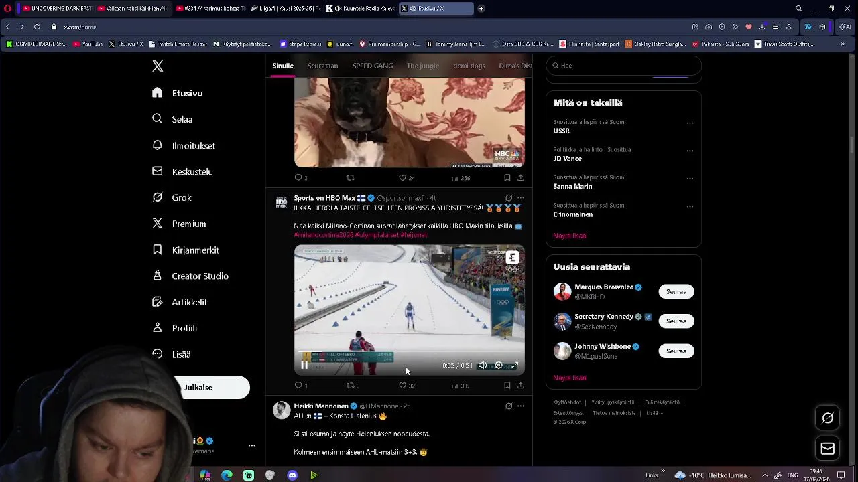The width and height of the screenshot is (858, 482).
Task: Share the Sports on HBO Max post
Action: (x=521, y=386)
